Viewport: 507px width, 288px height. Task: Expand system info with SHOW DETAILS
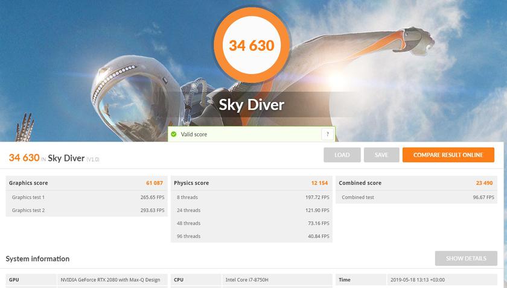tap(466, 258)
